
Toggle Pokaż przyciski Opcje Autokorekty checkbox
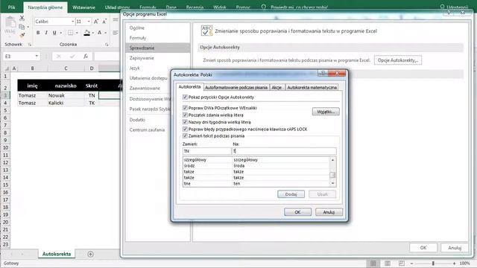point(185,97)
